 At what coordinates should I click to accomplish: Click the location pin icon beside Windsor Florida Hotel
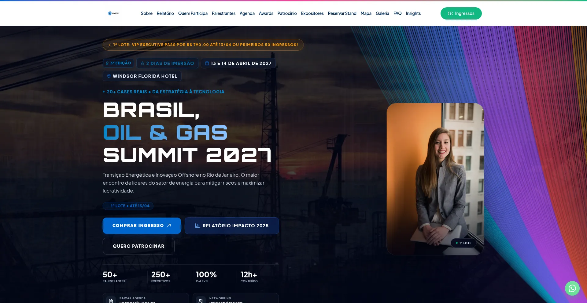[109, 76]
